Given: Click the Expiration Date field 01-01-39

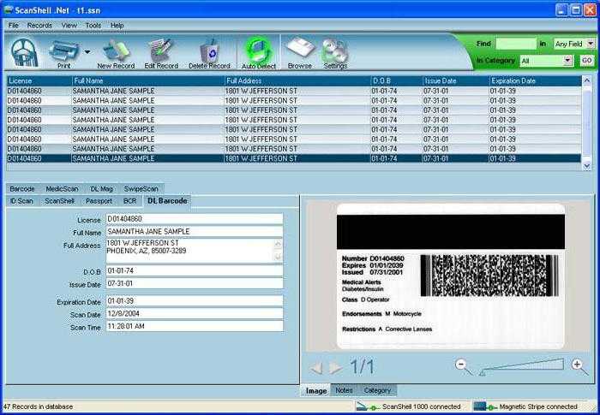Looking at the screenshot, I should point(195,300).
